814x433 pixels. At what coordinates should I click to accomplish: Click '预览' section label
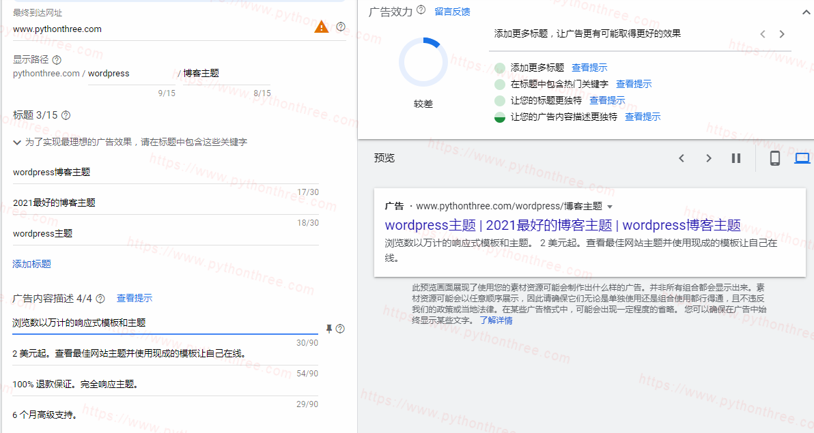pos(384,158)
